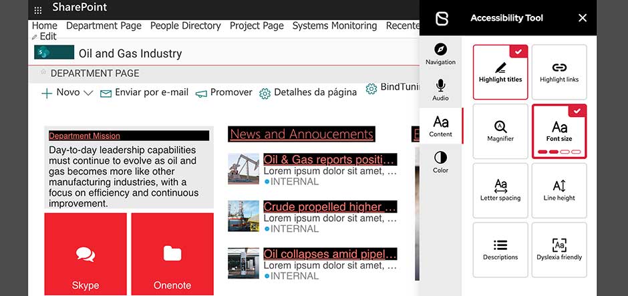The height and width of the screenshot is (296, 628).
Task: Toggle the Magnifier option
Action: coord(500,131)
